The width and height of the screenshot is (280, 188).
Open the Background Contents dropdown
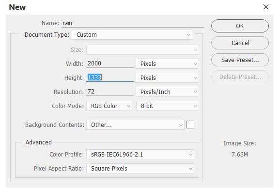135,125
